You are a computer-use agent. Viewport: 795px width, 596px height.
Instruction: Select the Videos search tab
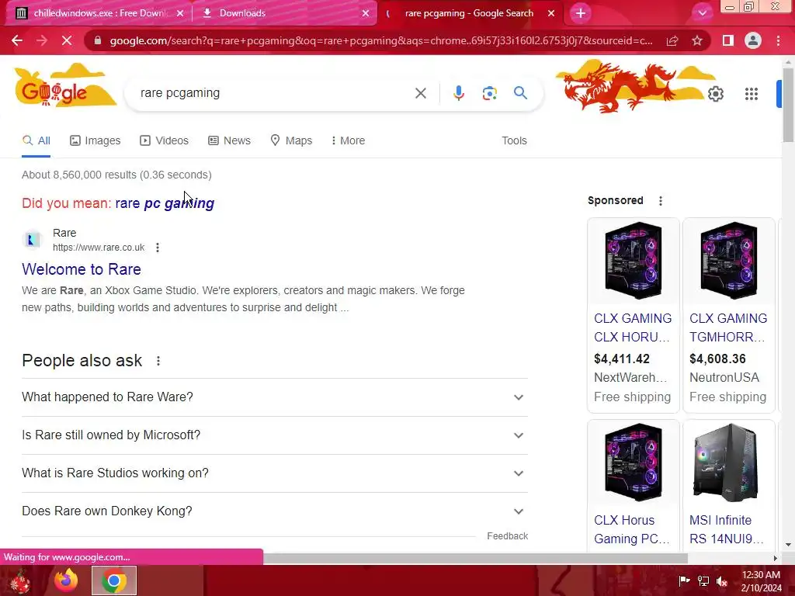165,140
